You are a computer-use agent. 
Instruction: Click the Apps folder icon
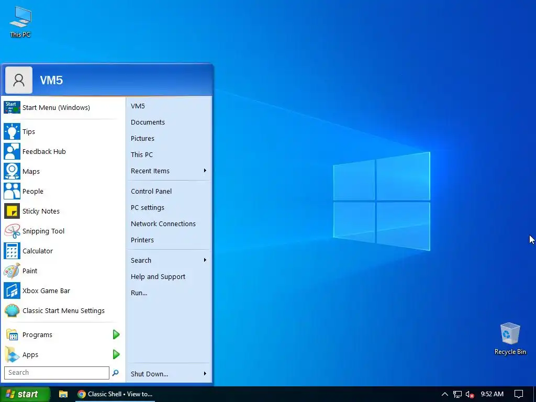point(12,354)
